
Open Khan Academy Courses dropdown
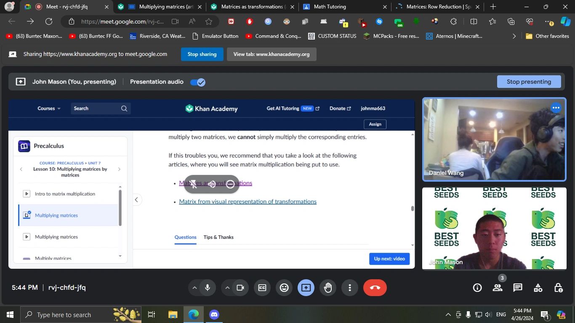tap(49, 109)
